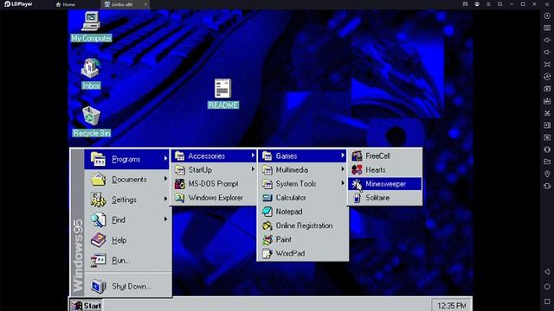The image size is (554, 311).
Task: Click the Paint brushes icon
Action: 267,239
